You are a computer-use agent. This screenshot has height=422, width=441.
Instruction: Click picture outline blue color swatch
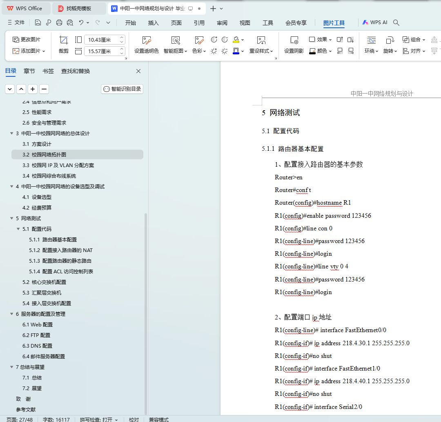[x=236, y=51]
